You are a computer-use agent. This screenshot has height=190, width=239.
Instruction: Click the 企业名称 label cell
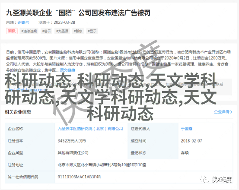pyautogui.click(x=30, y=129)
